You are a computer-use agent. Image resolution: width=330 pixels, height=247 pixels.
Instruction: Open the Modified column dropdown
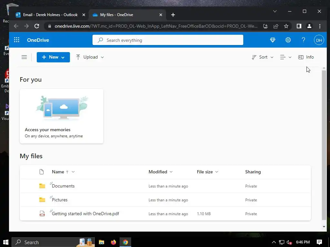tap(171, 172)
